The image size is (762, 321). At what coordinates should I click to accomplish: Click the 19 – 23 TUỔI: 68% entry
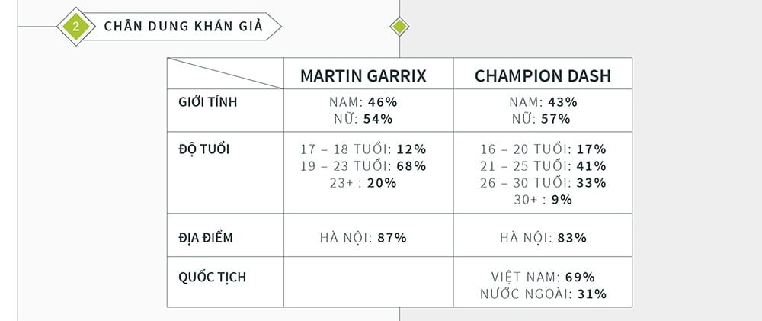pyautogui.click(x=363, y=166)
